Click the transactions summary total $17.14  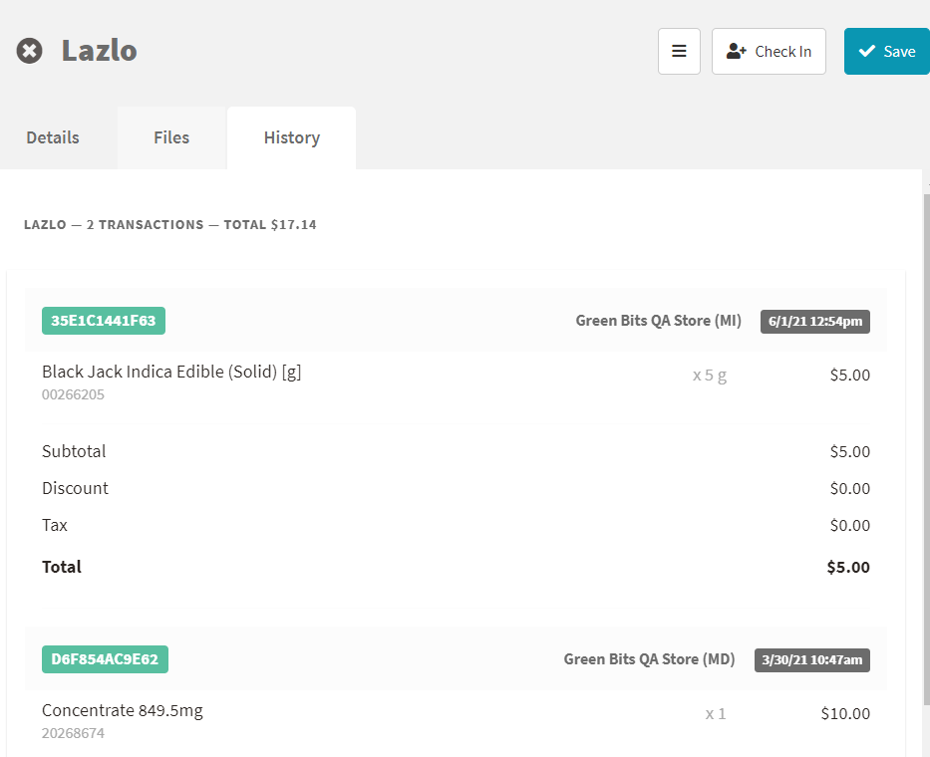tap(294, 225)
